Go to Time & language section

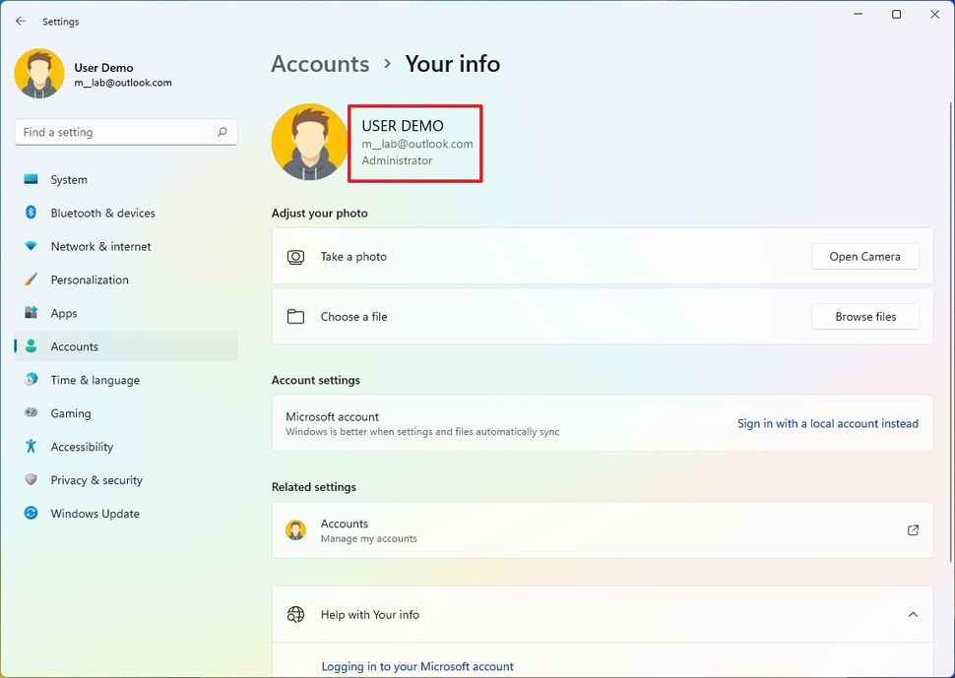tap(95, 381)
